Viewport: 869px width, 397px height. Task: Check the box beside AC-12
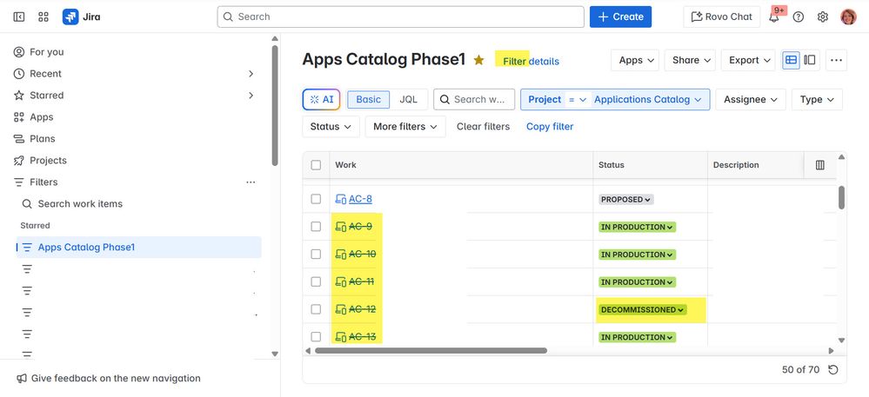(x=316, y=309)
